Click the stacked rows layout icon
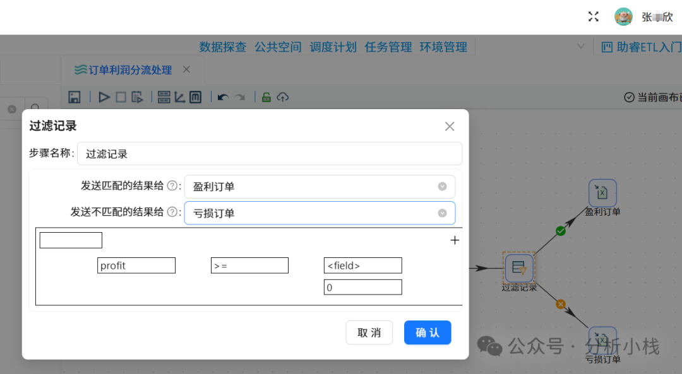Viewport: 682px width, 374px height. 164,97
